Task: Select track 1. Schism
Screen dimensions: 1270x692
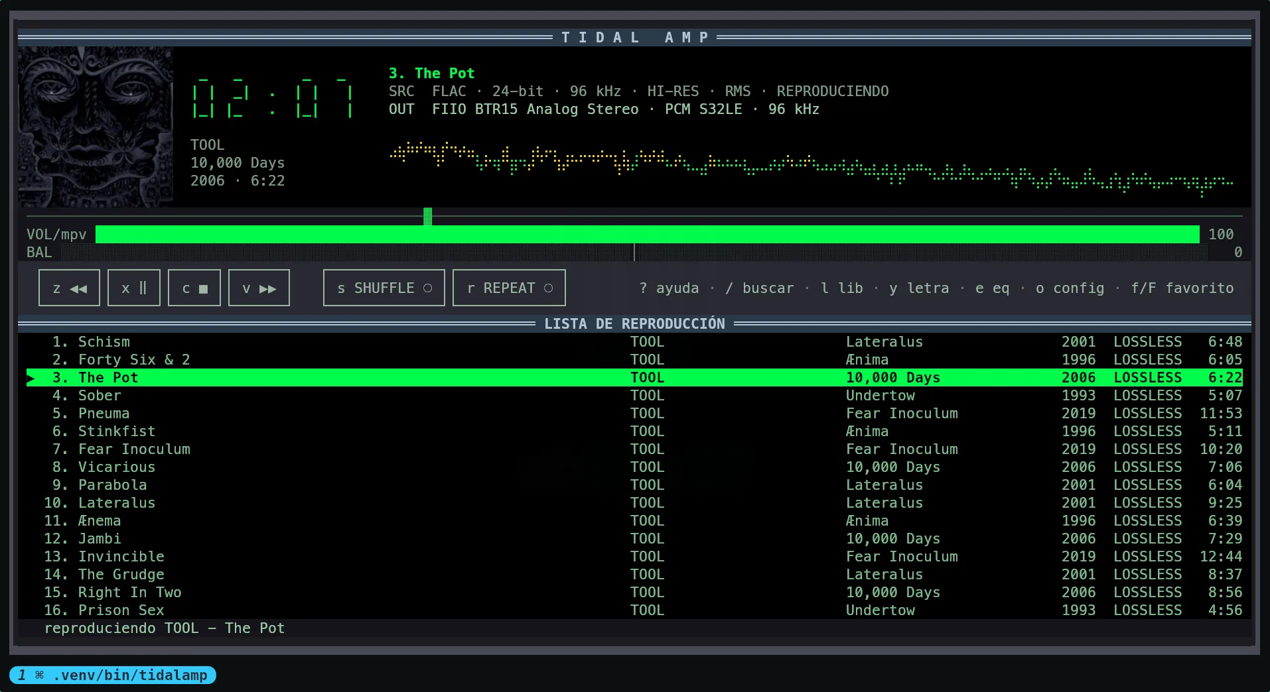Action: (x=634, y=341)
